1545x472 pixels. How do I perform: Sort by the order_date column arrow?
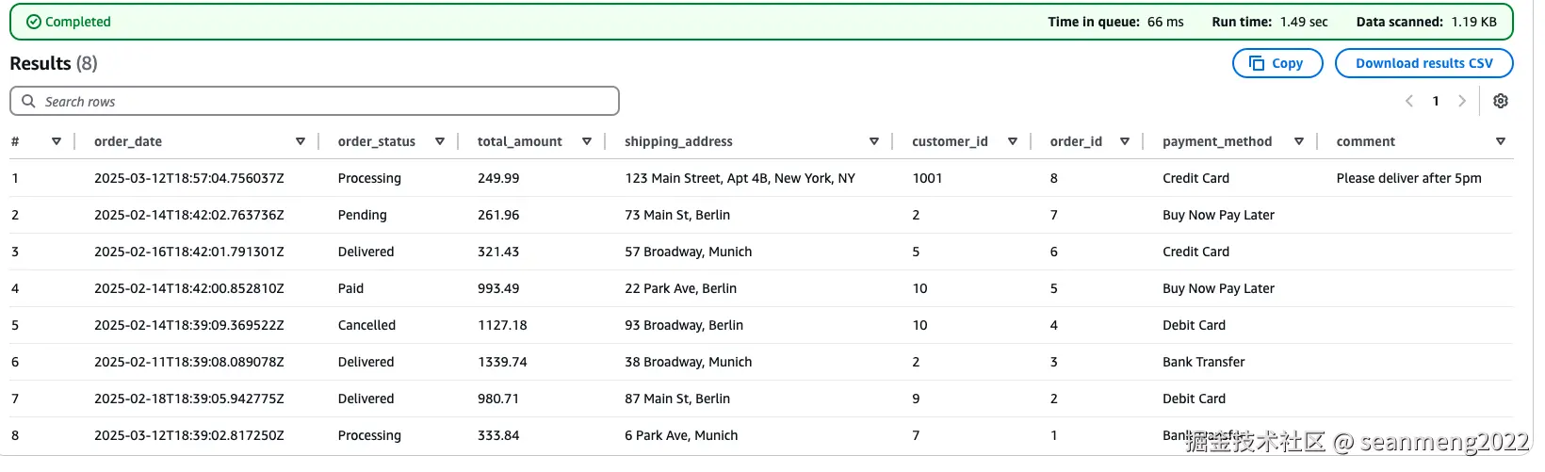tap(301, 141)
